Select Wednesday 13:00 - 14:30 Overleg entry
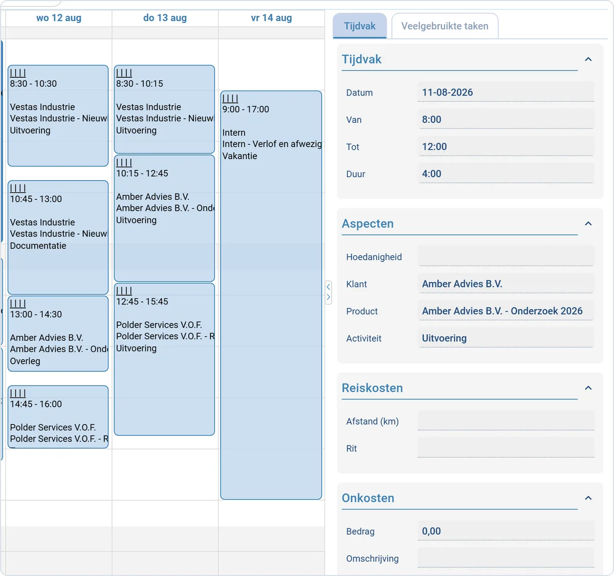The height and width of the screenshot is (576, 614). point(58,334)
